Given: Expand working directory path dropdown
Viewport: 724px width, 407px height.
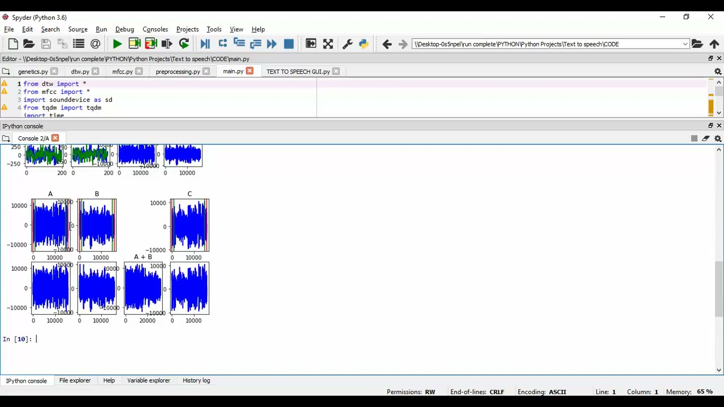Looking at the screenshot, I should click(x=685, y=44).
